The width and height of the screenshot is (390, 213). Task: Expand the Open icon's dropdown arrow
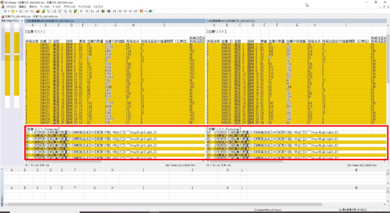click(x=17, y=11)
